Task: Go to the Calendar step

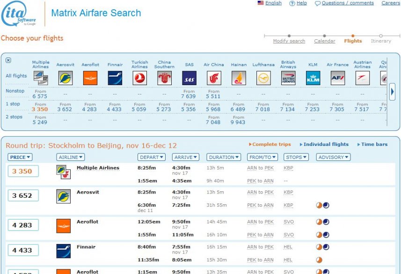Action: (x=324, y=41)
